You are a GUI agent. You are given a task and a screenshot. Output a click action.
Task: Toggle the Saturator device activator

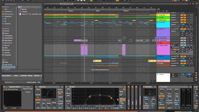pyautogui.click(x=36, y=87)
